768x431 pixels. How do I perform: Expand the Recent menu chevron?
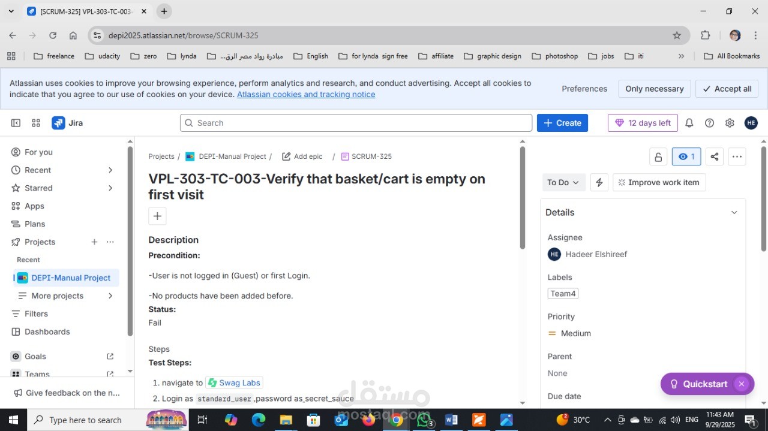point(110,170)
